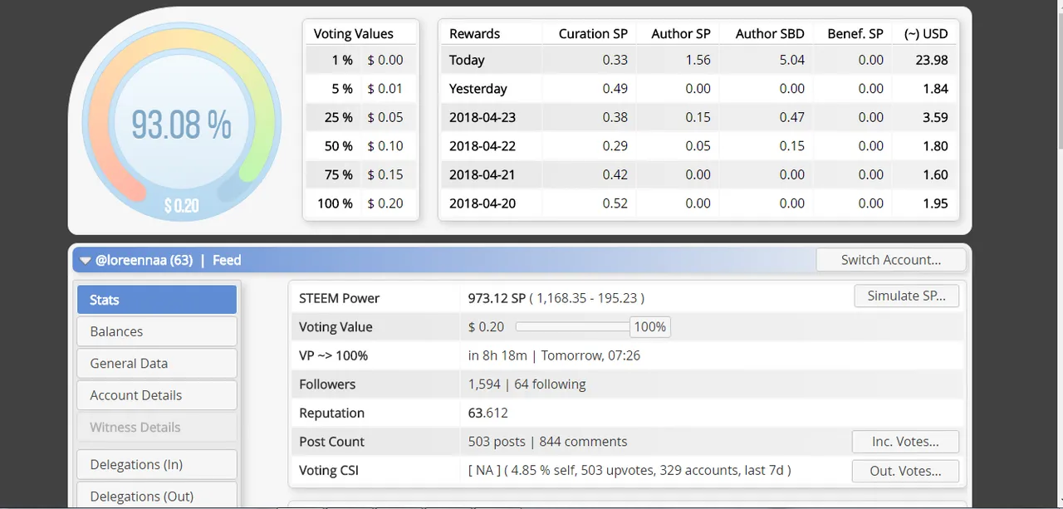This screenshot has height=509, width=1063.
Task: Click the Yesterday rewards row
Action: 698,89
